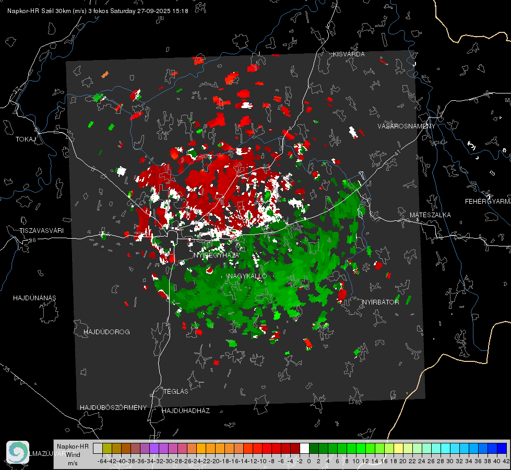Click the orange swatch between -24 and -22
The height and width of the screenshot is (470, 511).
[201, 448]
